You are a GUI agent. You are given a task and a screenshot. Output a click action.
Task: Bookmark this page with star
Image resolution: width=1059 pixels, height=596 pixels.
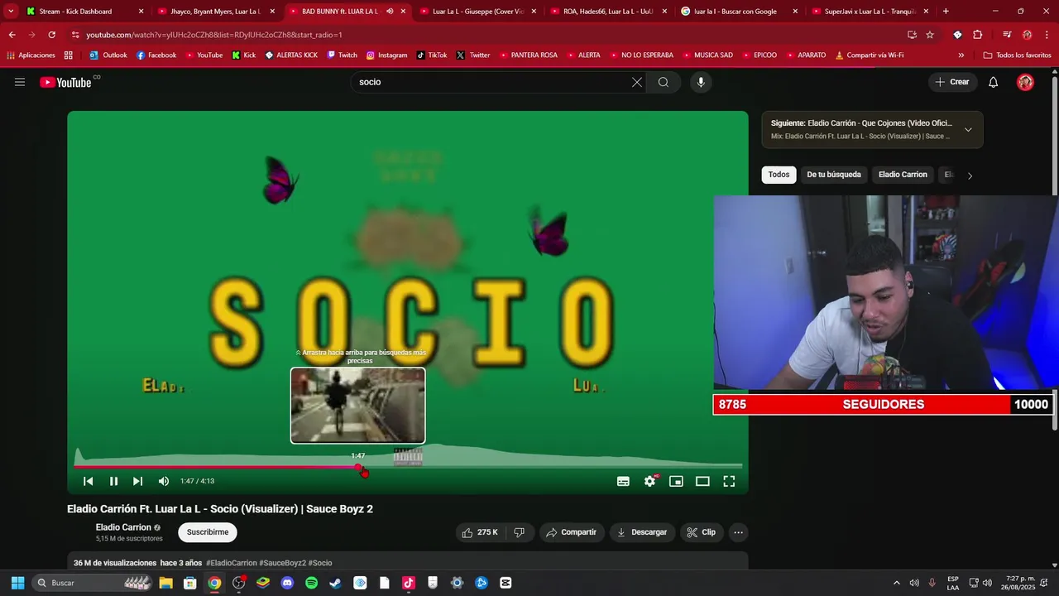(x=930, y=35)
